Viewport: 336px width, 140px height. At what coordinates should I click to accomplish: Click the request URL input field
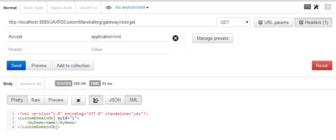coord(110,23)
